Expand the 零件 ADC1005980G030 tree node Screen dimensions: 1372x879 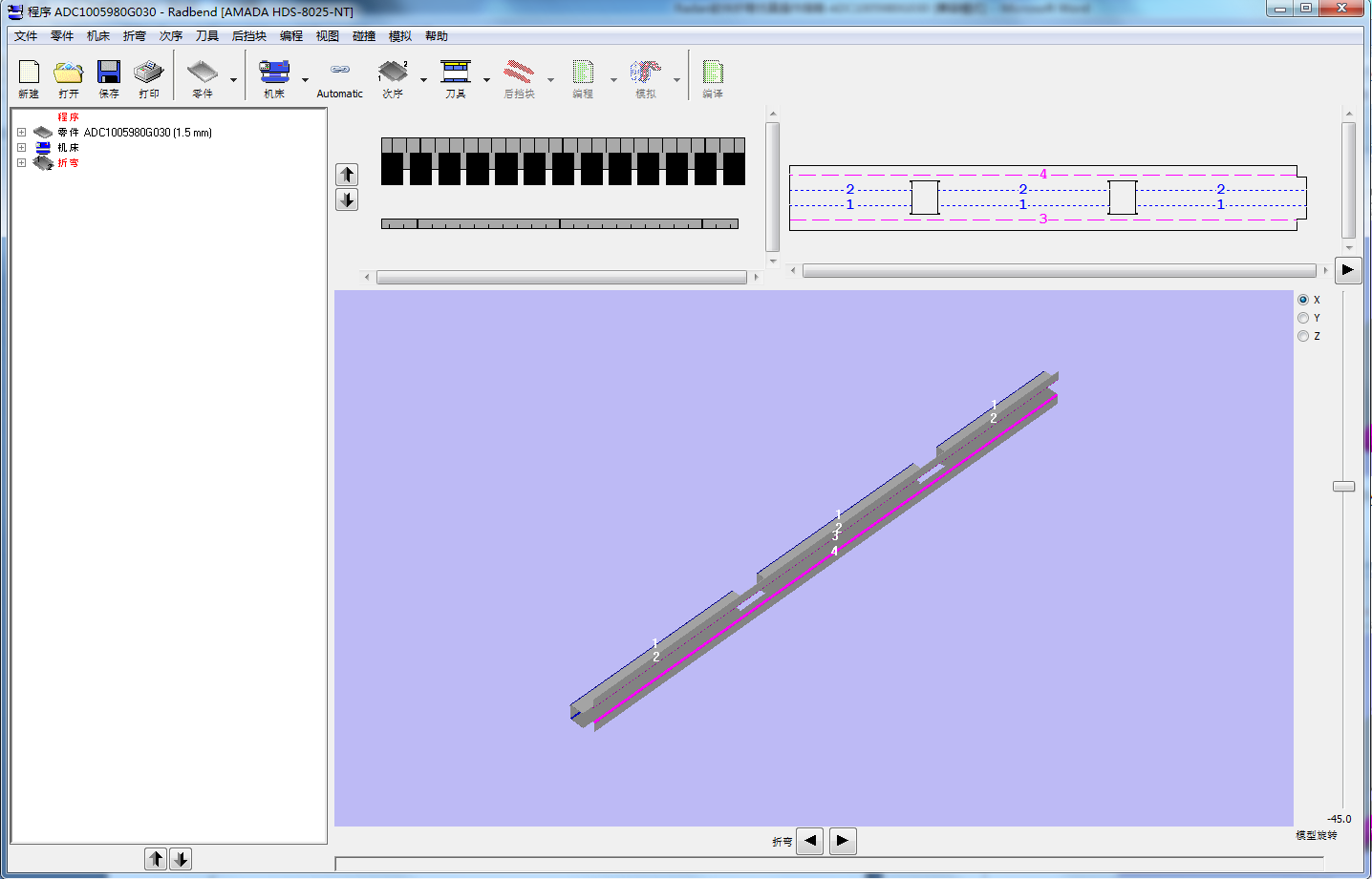[21, 133]
